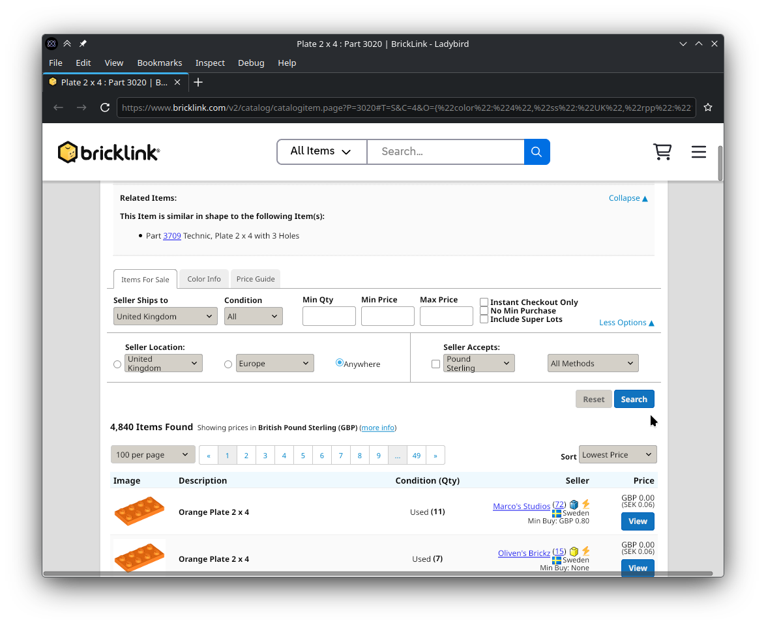
Task: Switch to the Color Info tab
Action: click(x=203, y=279)
